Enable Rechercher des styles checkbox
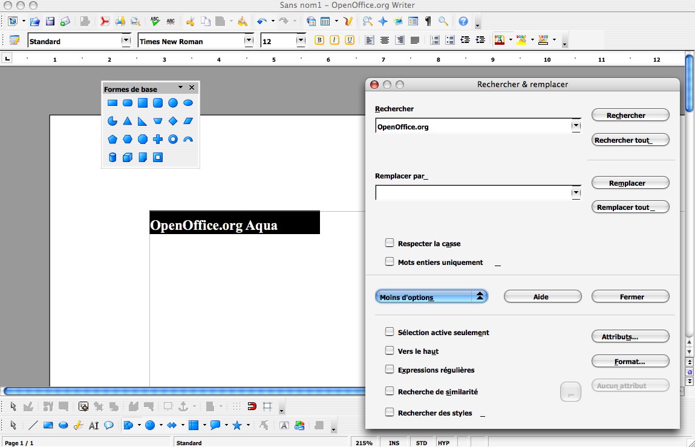The height and width of the screenshot is (447, 695). (389, 413)
